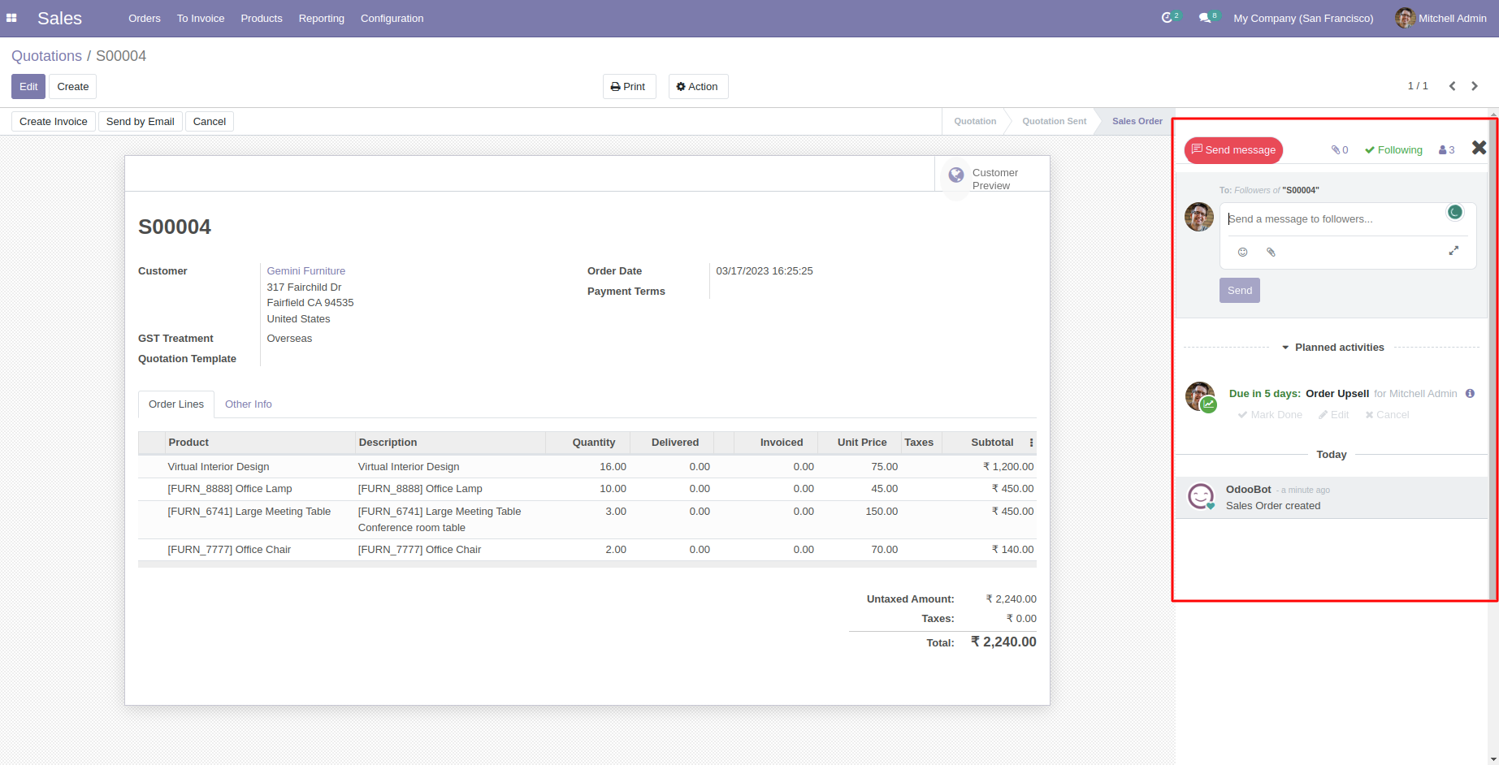
Task: Click the info icon beside Order Upsell activity
Action: [x=1470, y=394]
